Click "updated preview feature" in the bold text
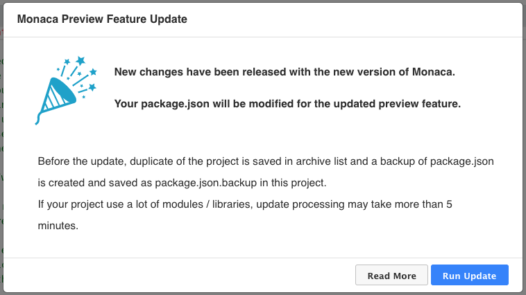Image resolution: width=526 pixels, height=295 pixels. point(400,104)
